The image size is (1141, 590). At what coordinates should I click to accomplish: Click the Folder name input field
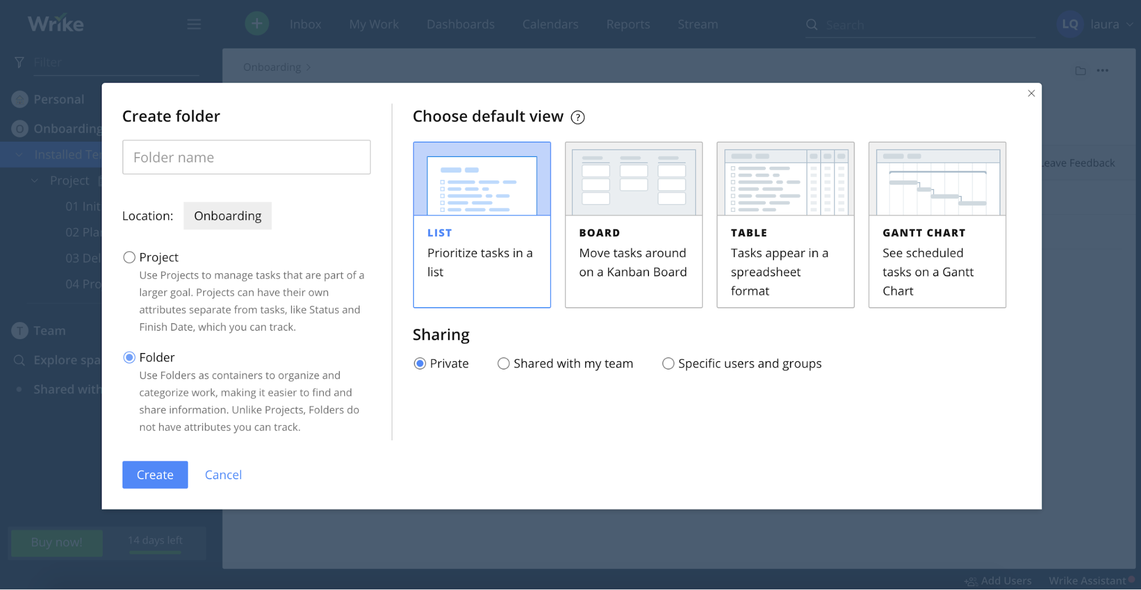coord(247,157)
